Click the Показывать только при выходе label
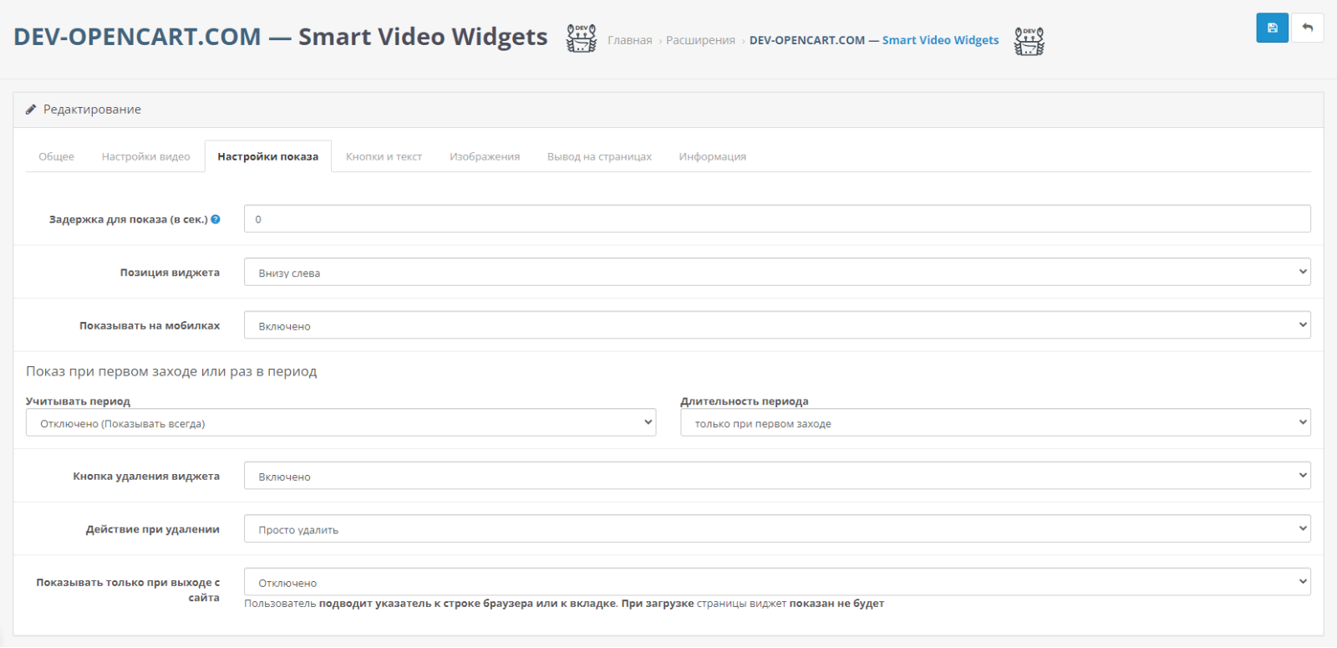 tap(128, 590)
